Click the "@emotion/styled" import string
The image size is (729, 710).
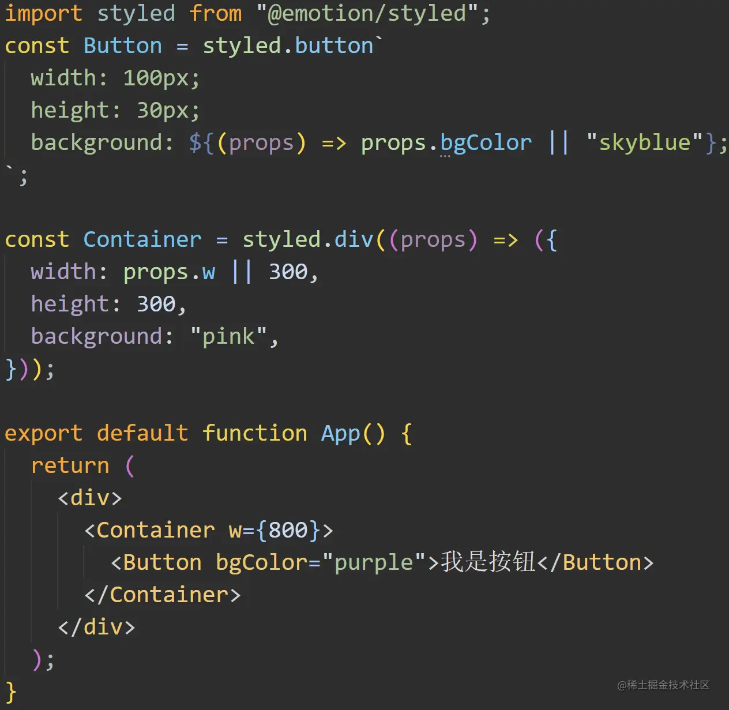pyautogui.click(x=367, y=13)
